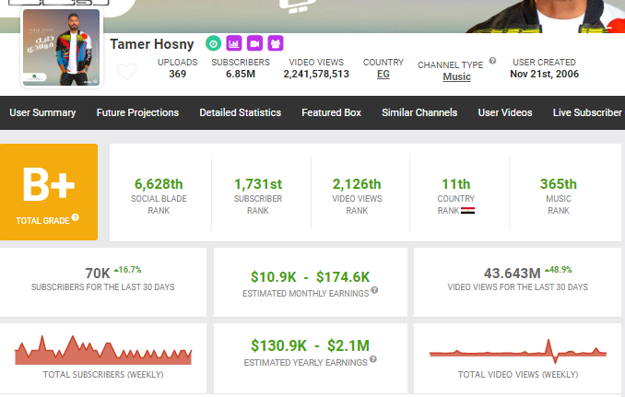Image resolution: width=625 pixels, height=397 pixels.
Task: Click the purple calendar icon by channel name
Action: tap(275, 43)
